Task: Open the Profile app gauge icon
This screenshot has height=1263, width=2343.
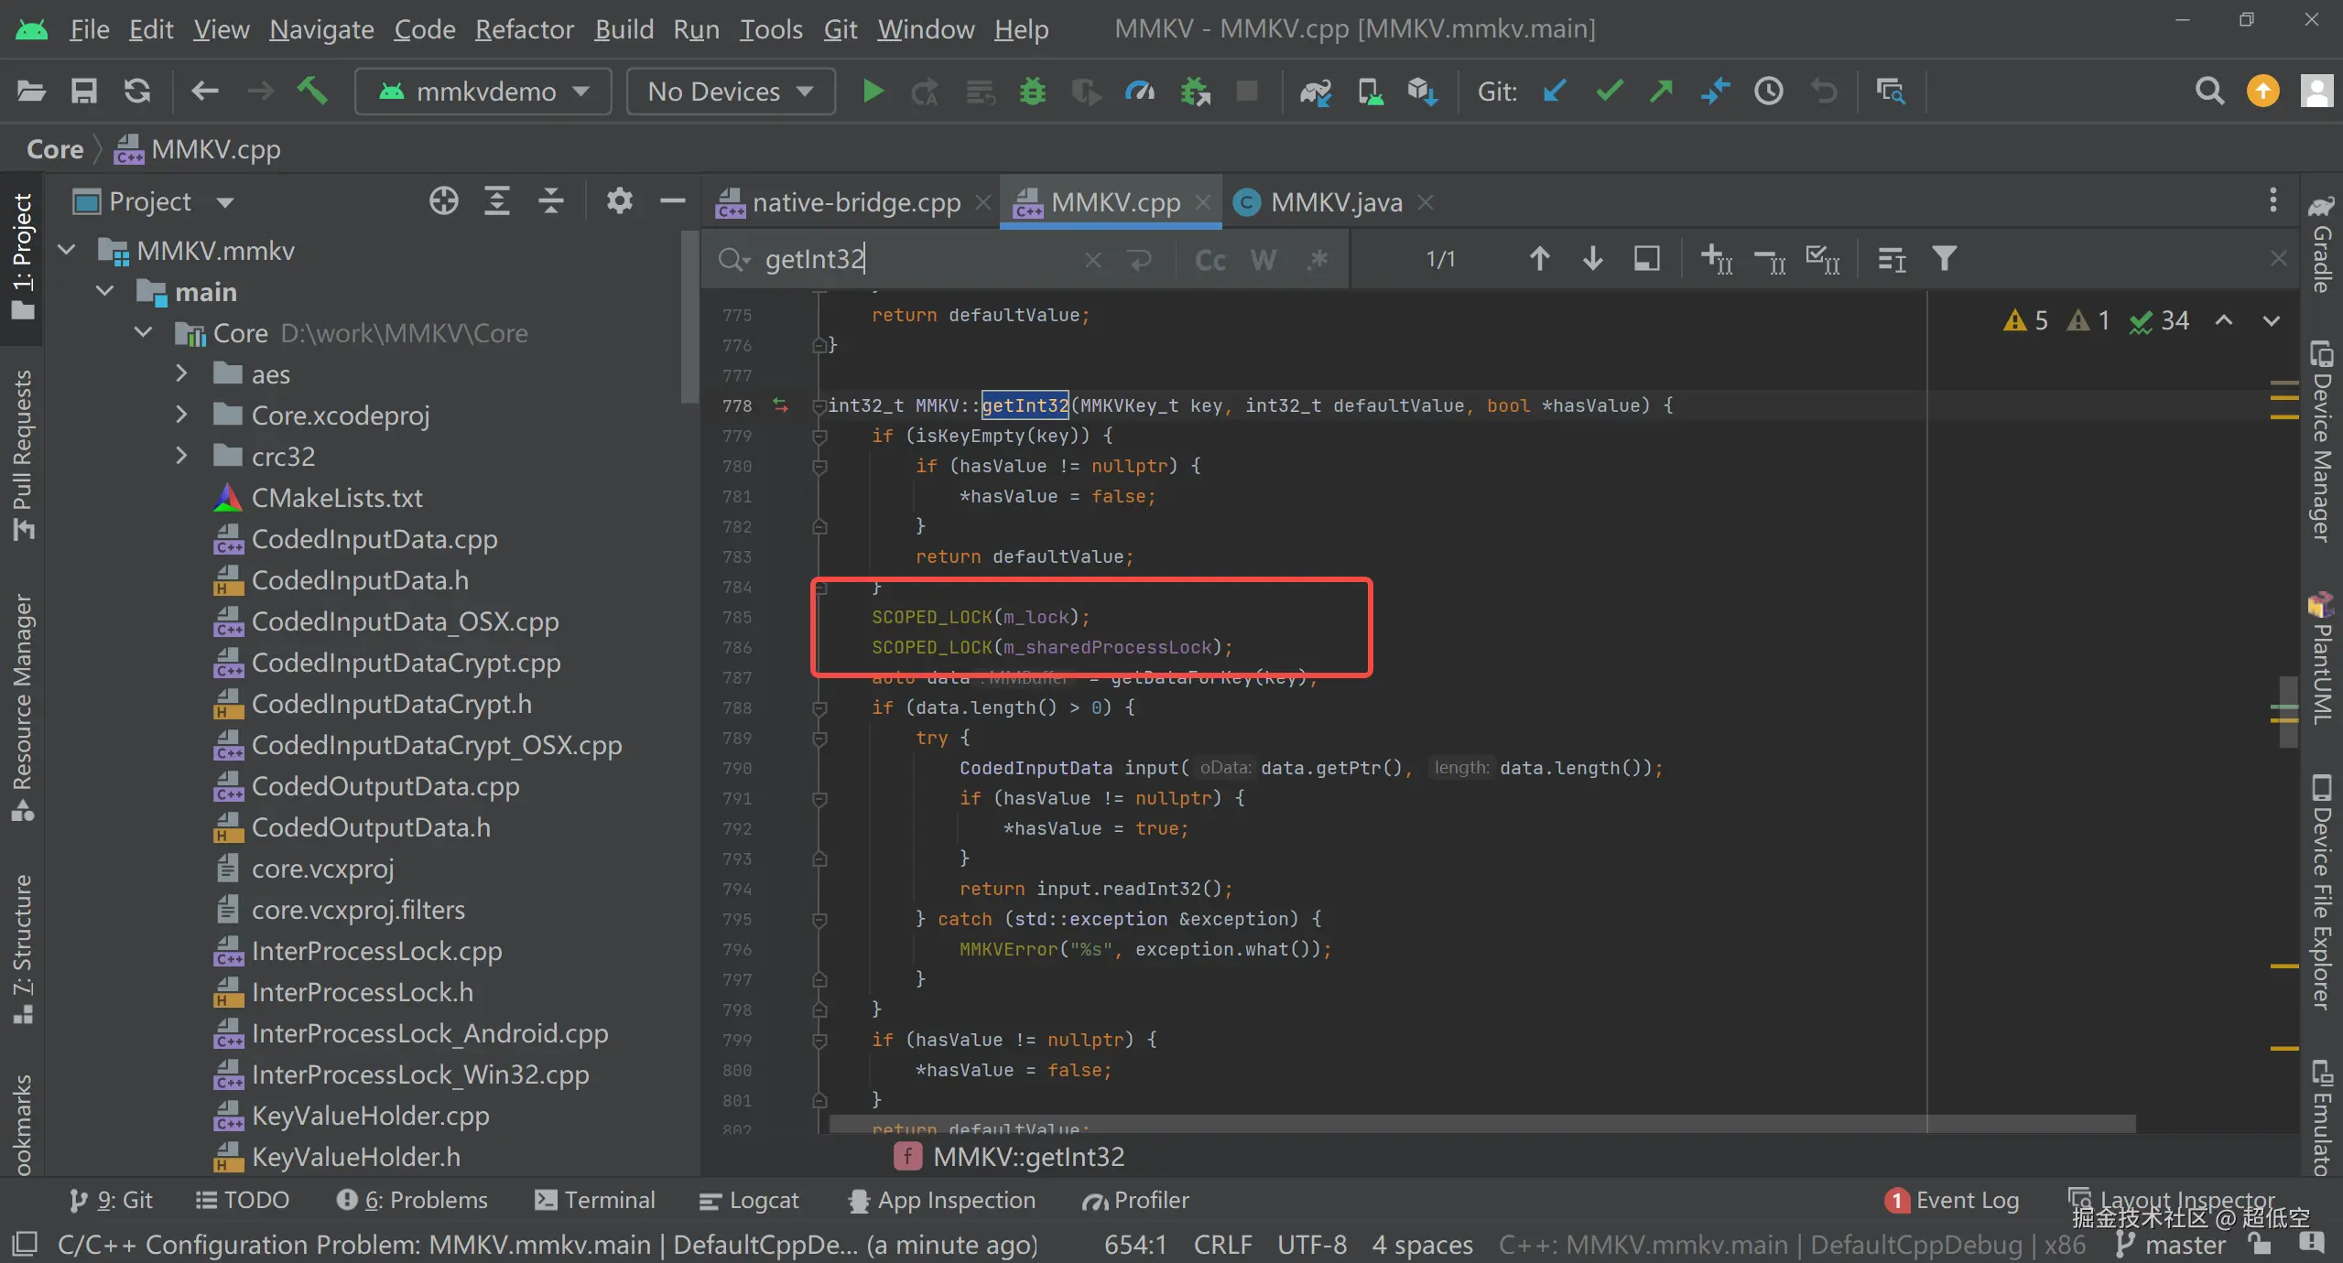Action: (1140, 92)
